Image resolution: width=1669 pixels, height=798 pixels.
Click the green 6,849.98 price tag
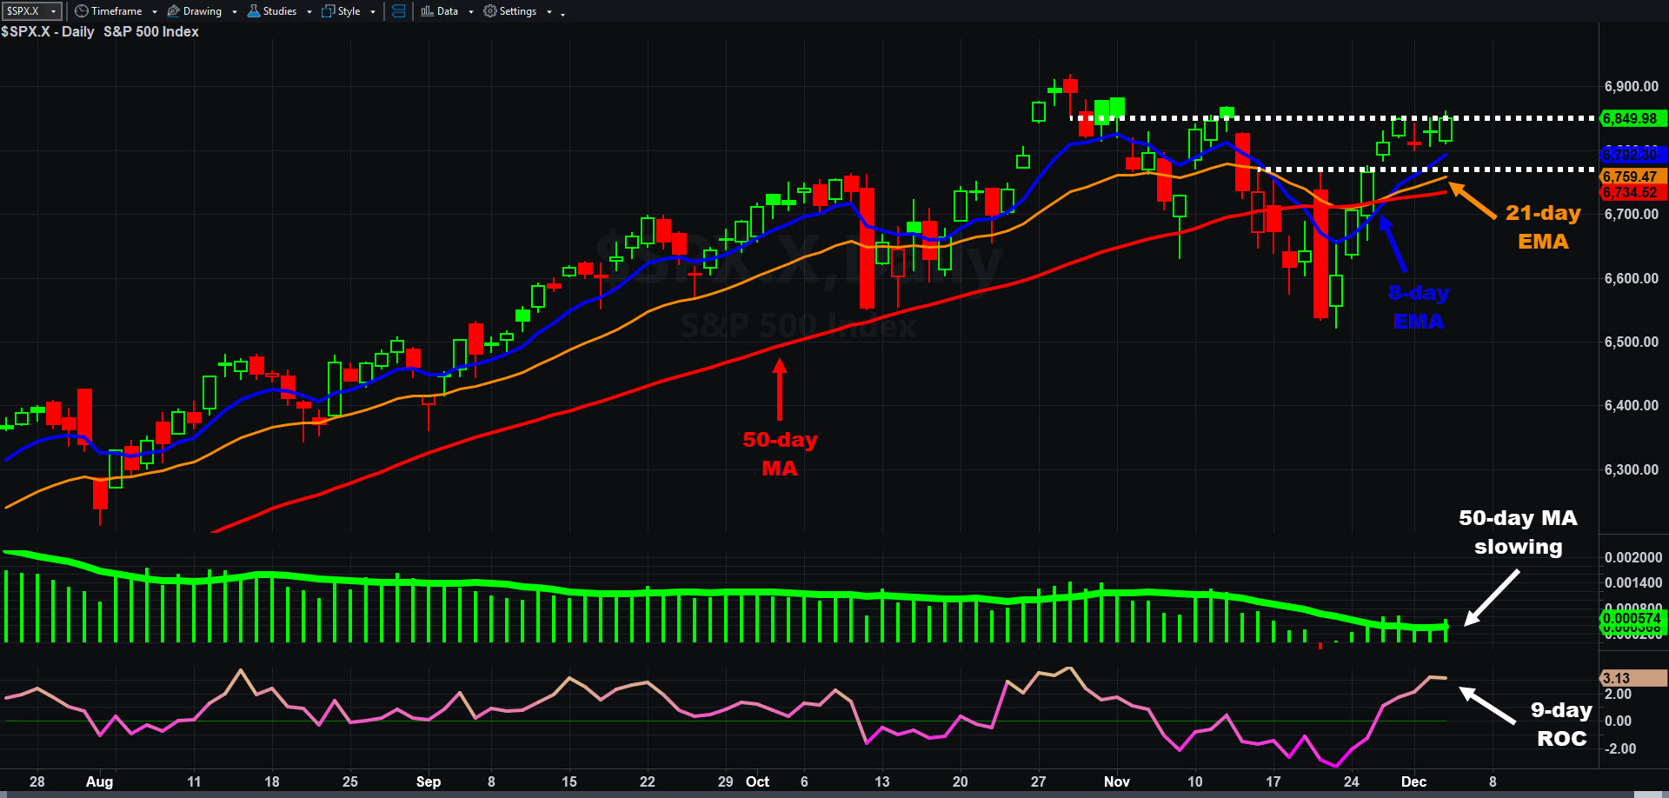[1631, 118]
